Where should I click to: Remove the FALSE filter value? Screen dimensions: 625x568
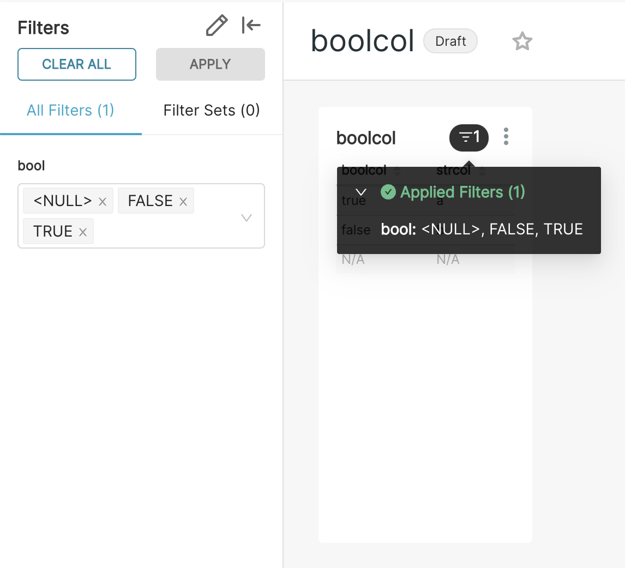(x=183, y=202)
